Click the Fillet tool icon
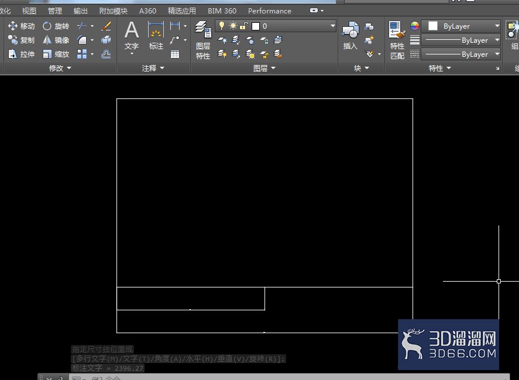519x380 pixels. [82, 40]
